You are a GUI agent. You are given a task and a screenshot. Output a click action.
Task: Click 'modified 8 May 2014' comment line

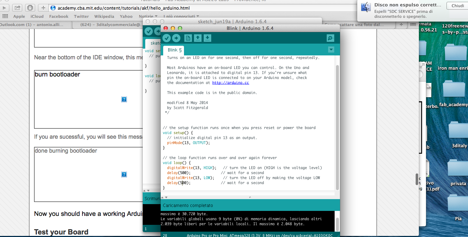click(x=188, y=103)
